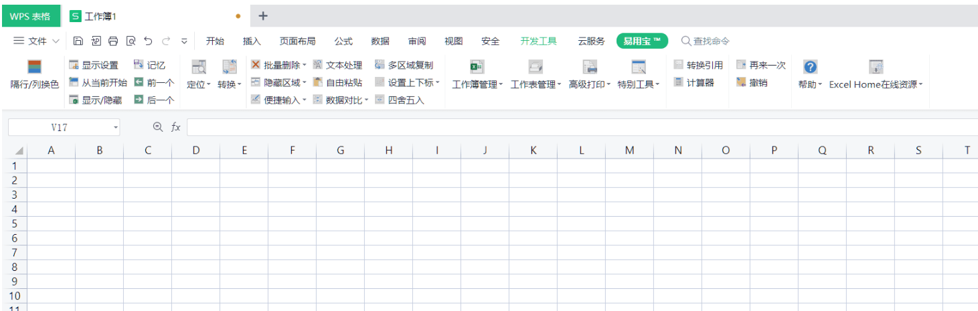The height and width of the screenshot is (311, 978).
Task: Open 显示设置 display settings
Action: (x=94, y=65)
